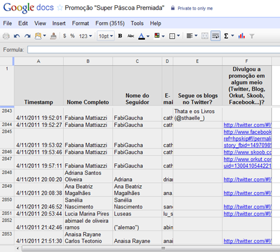Image resolution: width=280 pixels, height=252 pixels.
Task: Open the View menu
Action: click(40, 23)
